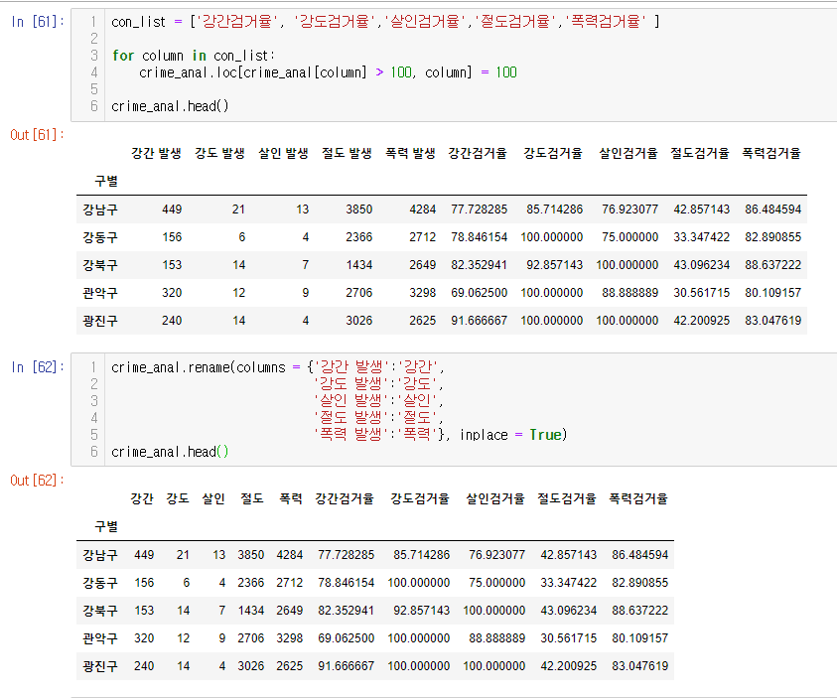Click the 'for column in con_list:' line

coord(194,56)
